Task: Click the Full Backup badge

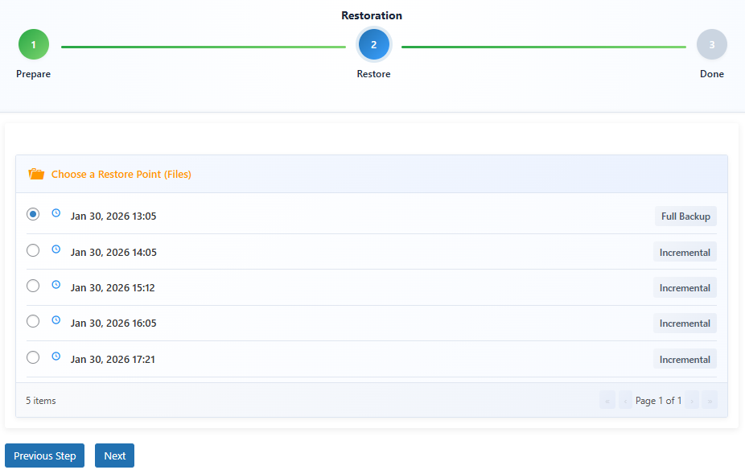Action: [685, 216]
